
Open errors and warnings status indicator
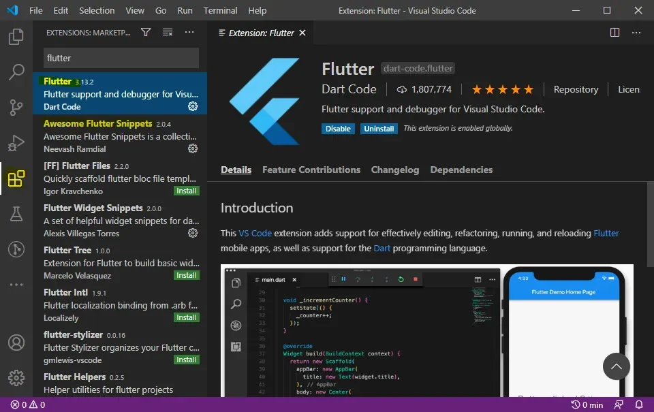[28, 405]
